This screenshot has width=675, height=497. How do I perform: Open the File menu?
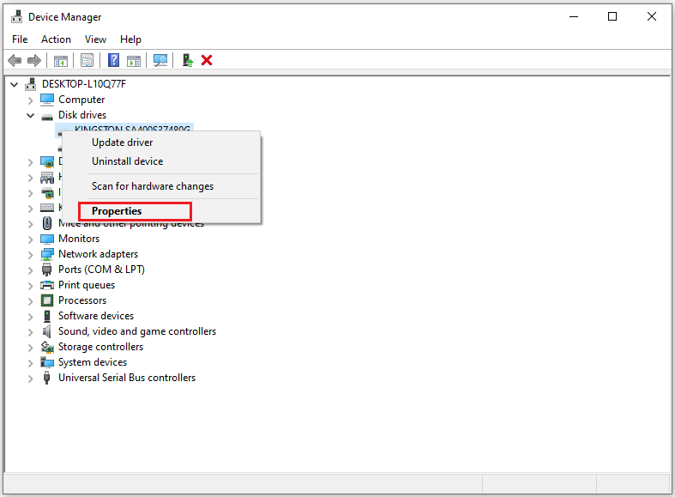20,39
